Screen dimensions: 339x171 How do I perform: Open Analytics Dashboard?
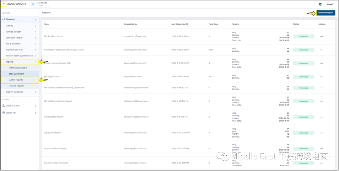[18, 68]
